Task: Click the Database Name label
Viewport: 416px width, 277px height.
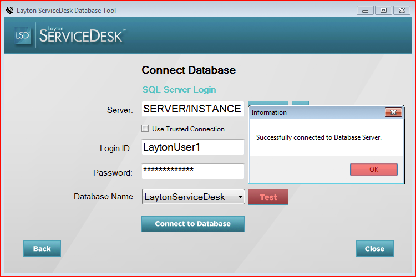Action: pyautogui.click(x=104, y=197)
